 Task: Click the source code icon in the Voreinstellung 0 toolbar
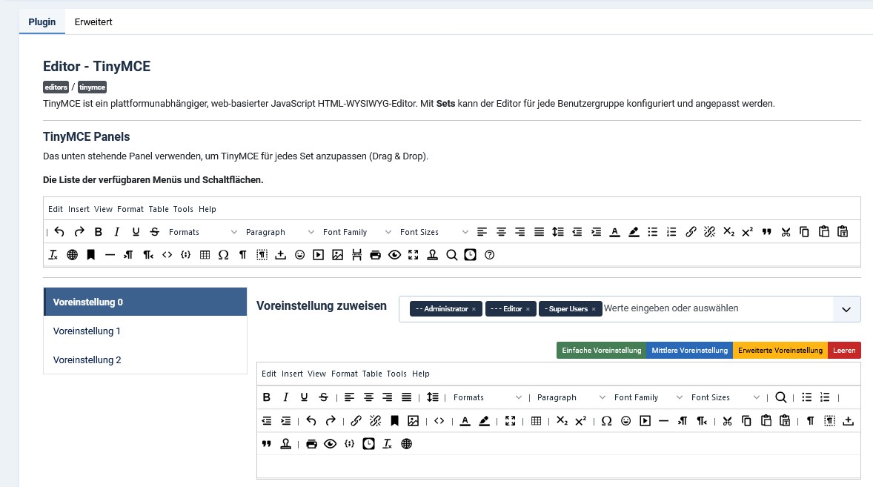tap(439, 421)
